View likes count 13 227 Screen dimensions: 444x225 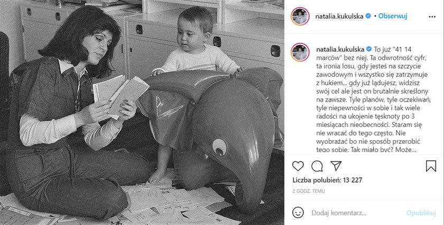click(327, 180)
